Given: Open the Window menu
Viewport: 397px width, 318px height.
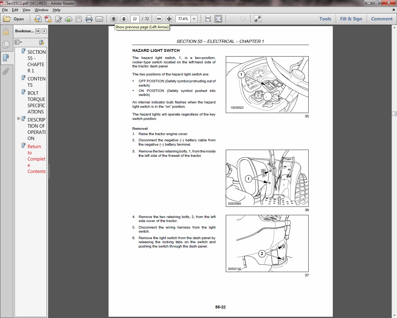Looking at the screenshot, I should (x=41, y=10).
